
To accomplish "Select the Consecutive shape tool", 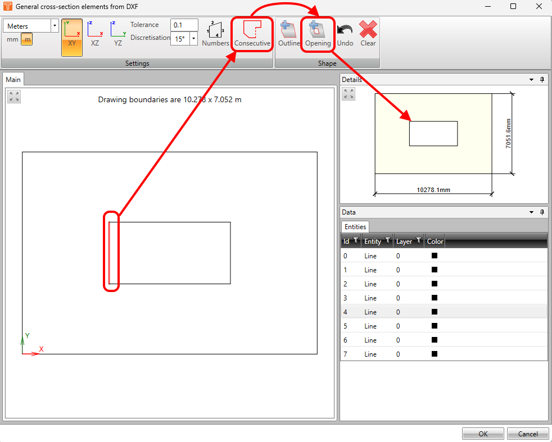I will [252, 34].
